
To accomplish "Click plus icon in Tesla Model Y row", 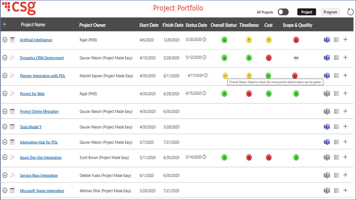I will 345,126.
